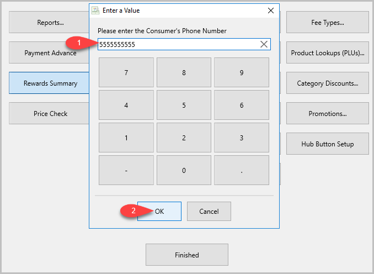
Task: Tap the keypad decimal point key
Action: pyautogui.click(x=242, y=170)
